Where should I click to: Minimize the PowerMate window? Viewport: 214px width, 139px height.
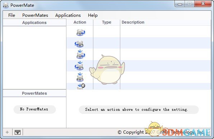180,4
